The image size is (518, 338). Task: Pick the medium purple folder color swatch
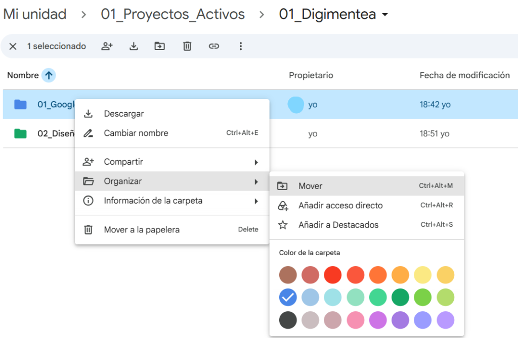tap(401, 320)
